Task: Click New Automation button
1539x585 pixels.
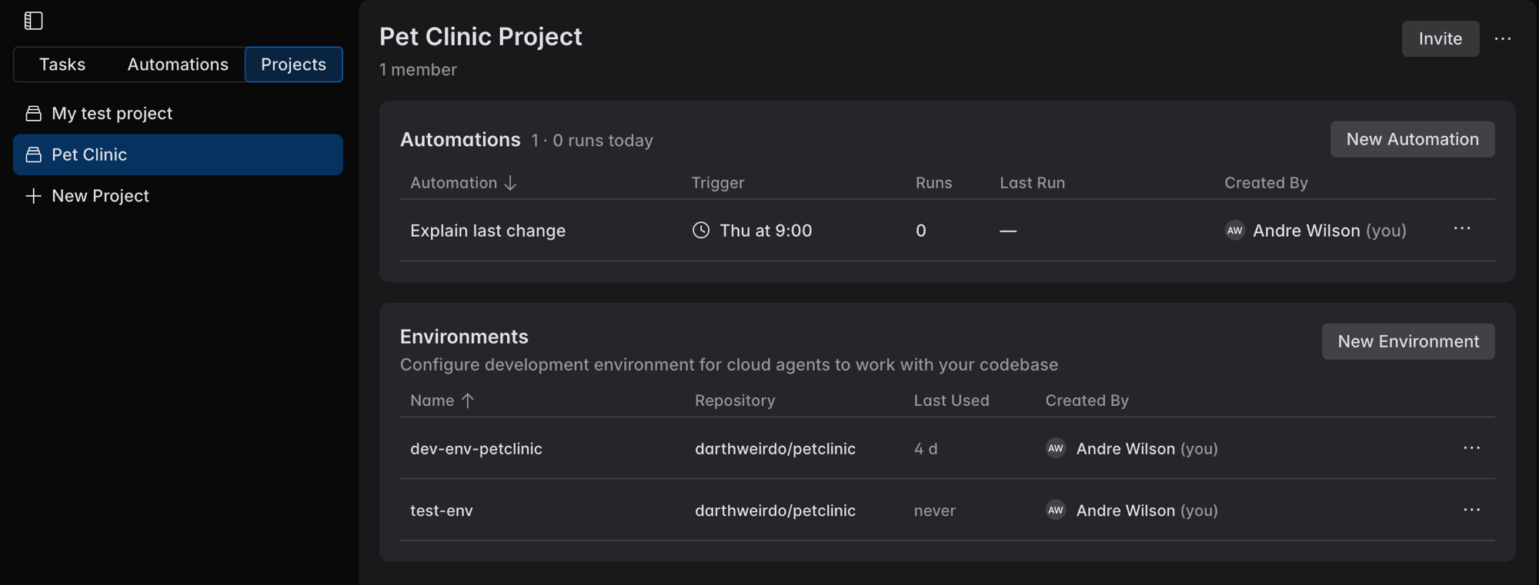Action: [1412, 139]
